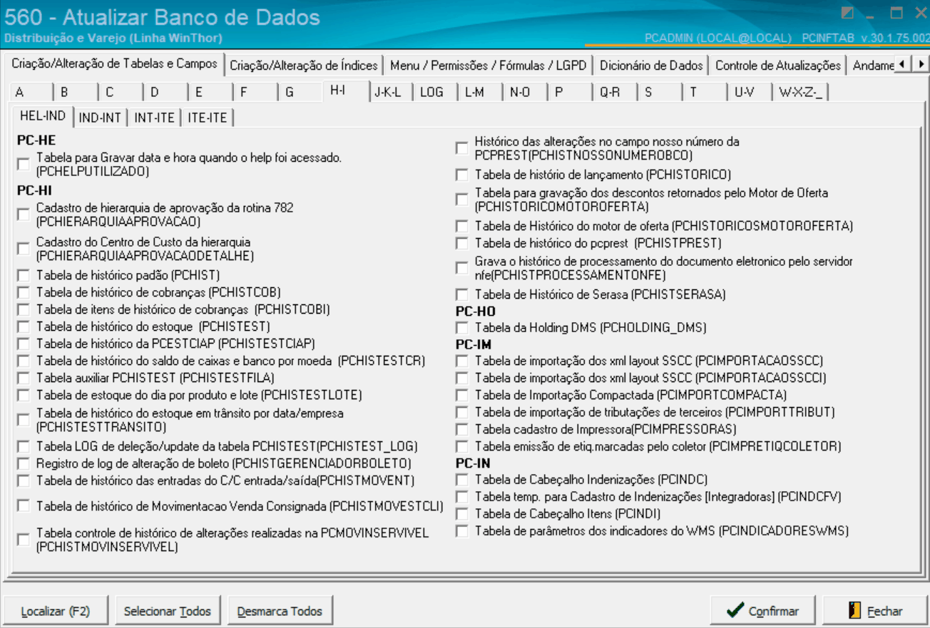The height and width of the screenshot is (628, 930).
Task: Click PC-IM section heading text
Action: (x=473, y=345)
